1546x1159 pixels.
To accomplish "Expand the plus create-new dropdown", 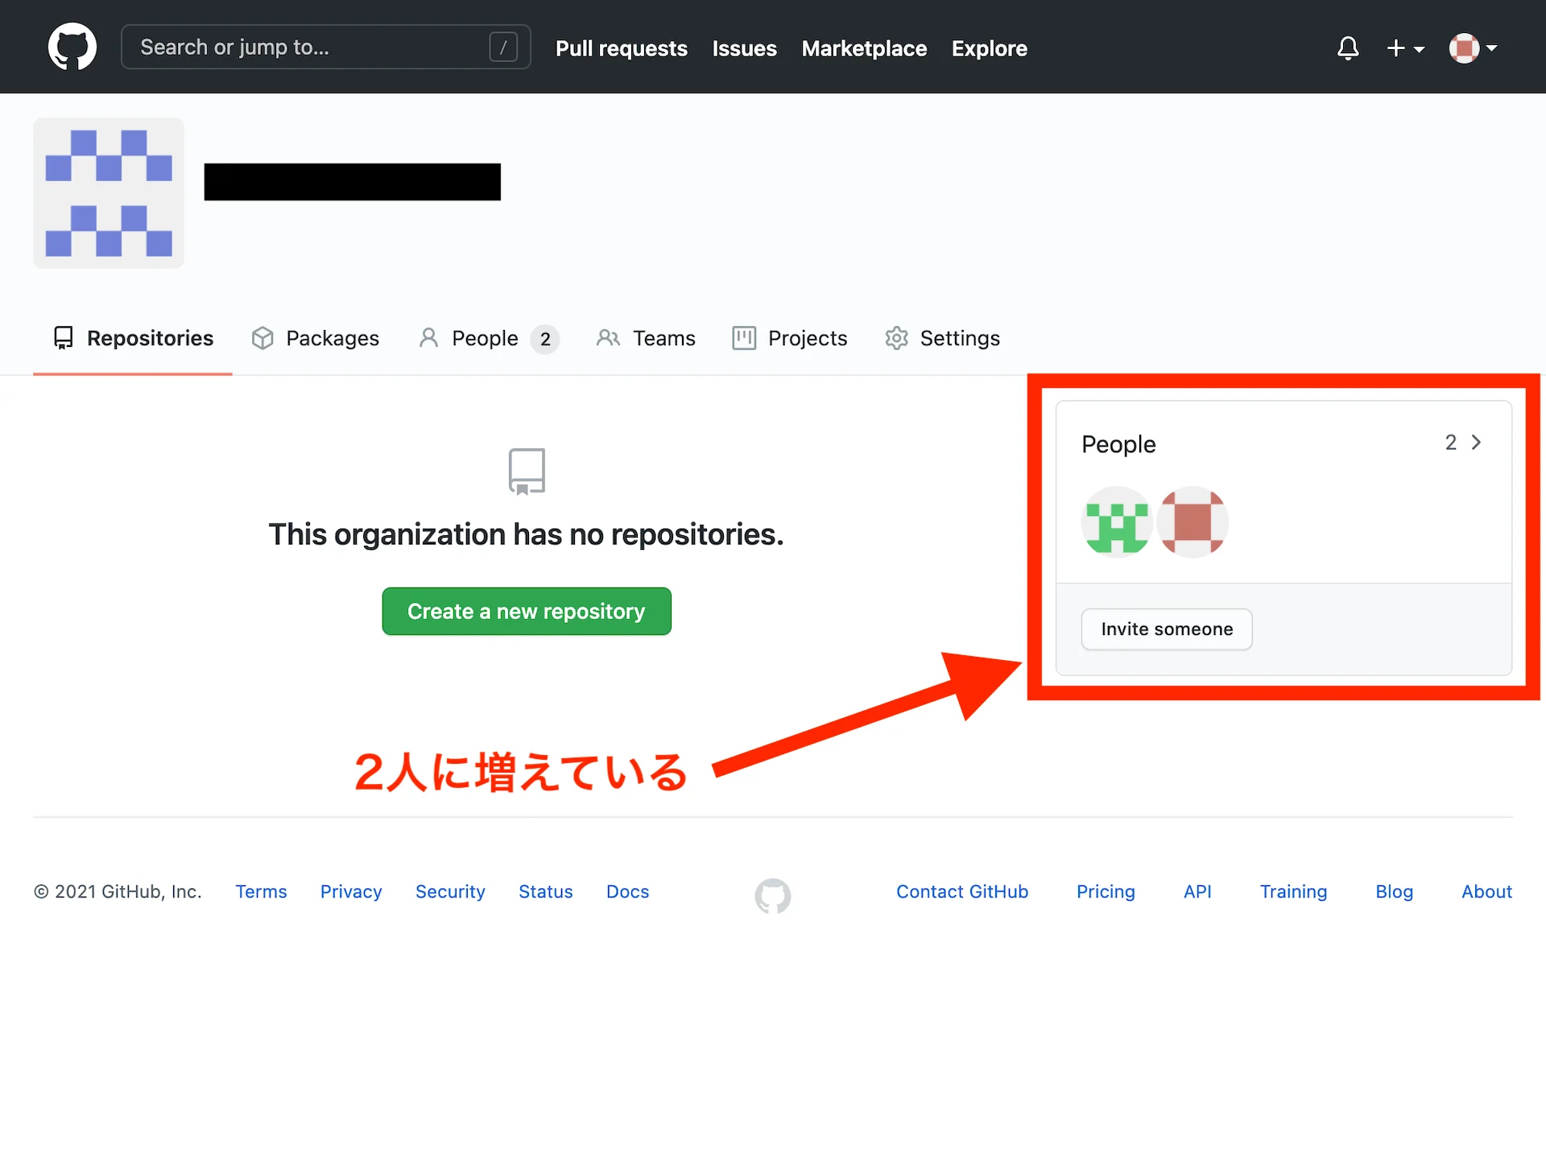I will pos(1405,48).
